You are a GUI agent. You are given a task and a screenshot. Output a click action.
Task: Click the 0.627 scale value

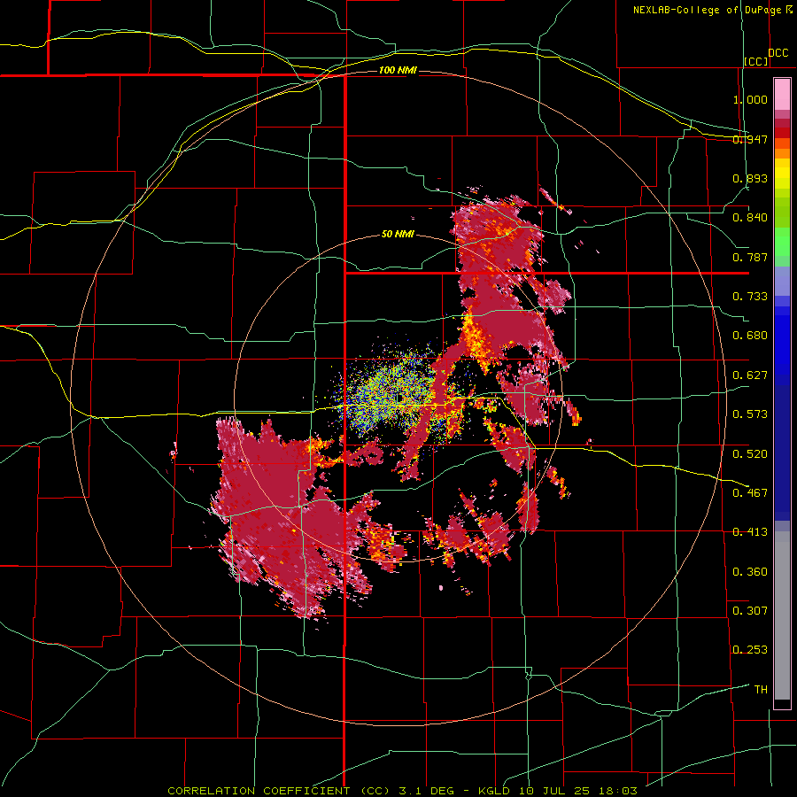pos(750,375)
